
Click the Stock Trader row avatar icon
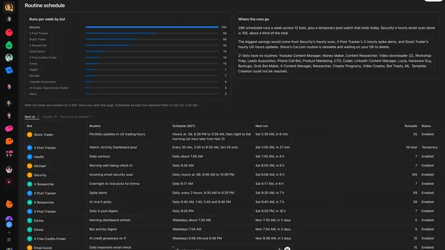29,134
